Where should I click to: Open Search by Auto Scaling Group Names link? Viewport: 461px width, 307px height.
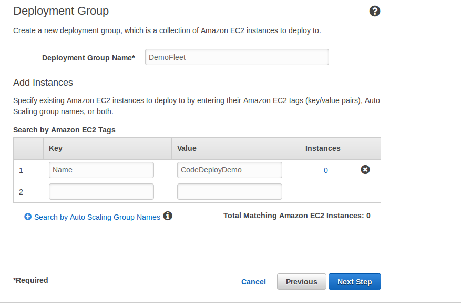[x=97, y=217]
